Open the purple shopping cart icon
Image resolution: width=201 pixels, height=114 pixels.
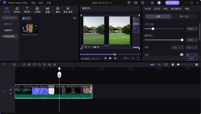[159, 3]
